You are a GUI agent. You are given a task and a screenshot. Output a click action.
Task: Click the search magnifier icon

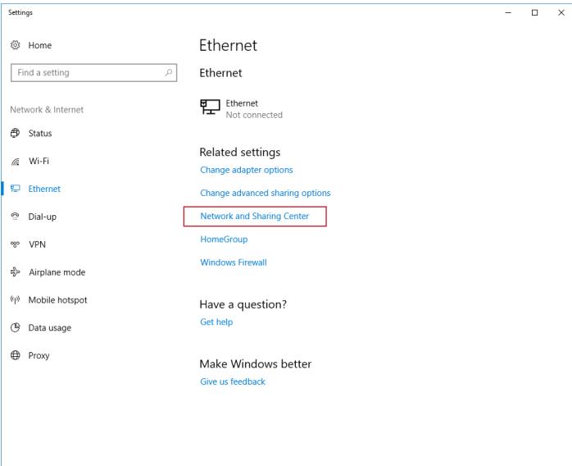pyautogui.click(x=168, y=73)
